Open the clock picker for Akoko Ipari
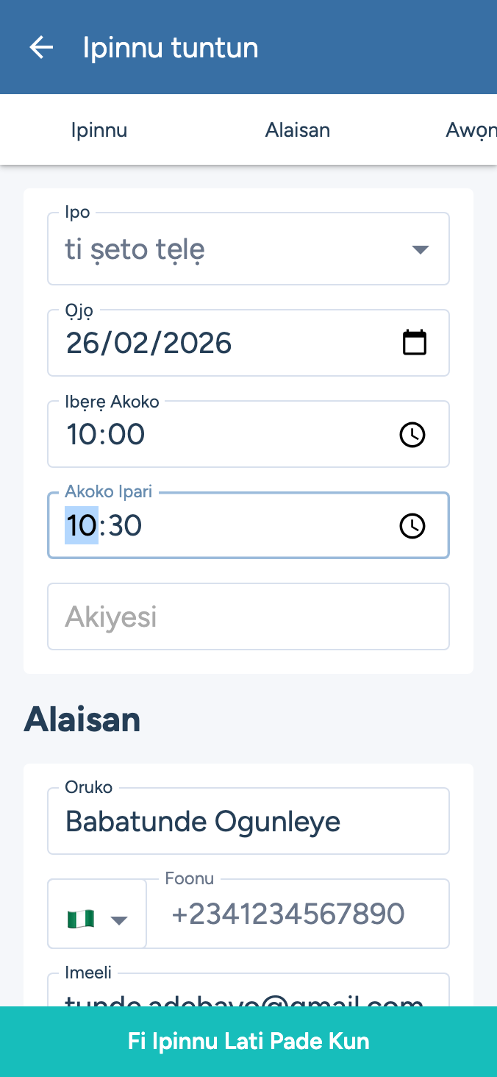This screenshot has width=497, height=1077. pyautogui.click(x=412, y=526)
